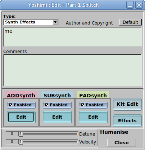
Task: Uncheck the PADsynth Enabled checkbox
Action: pyautogui.click(x=83, y=105)
